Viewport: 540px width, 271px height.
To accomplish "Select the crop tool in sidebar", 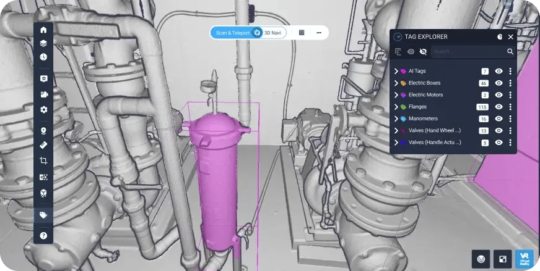I will [x=43, y=161].
